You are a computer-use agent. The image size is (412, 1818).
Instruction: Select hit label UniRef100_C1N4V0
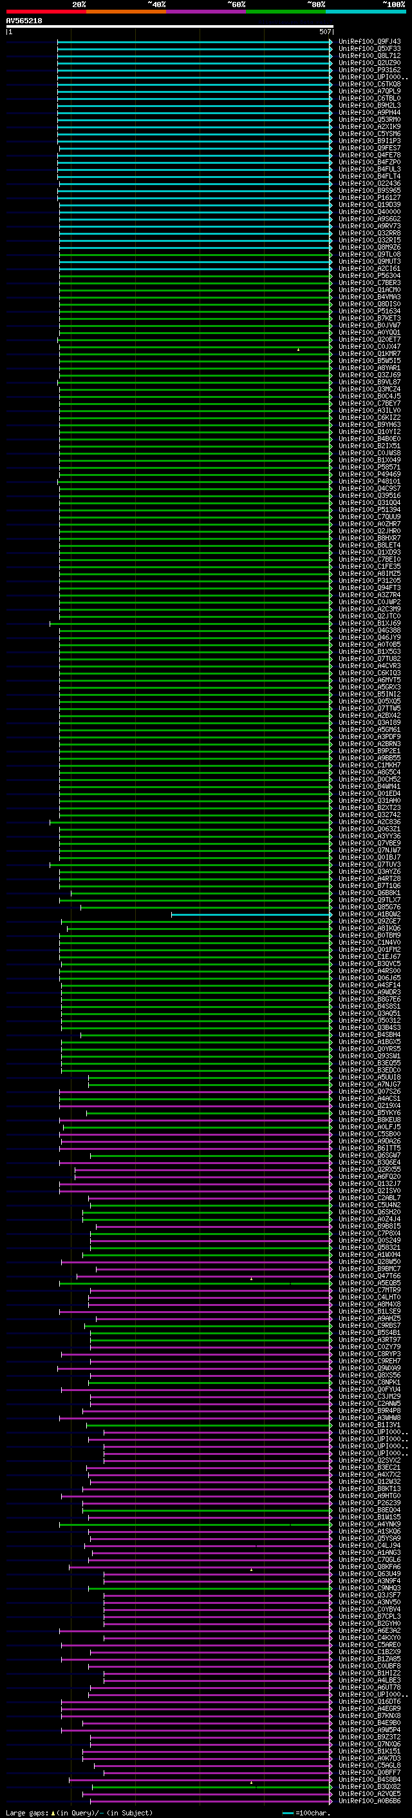tap(370, 942)
